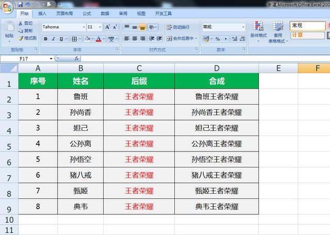The height and width of the screenshot is (235, 330).
Task: Switch to the 开发工具 tab
Action: (163, 14)
